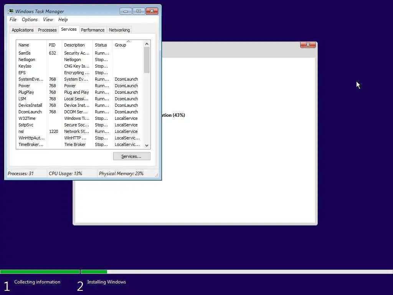Image resolution: width=393 pixels, height=295 pixels.
Task: Click the Time Broker description cell
Action: 75,144
